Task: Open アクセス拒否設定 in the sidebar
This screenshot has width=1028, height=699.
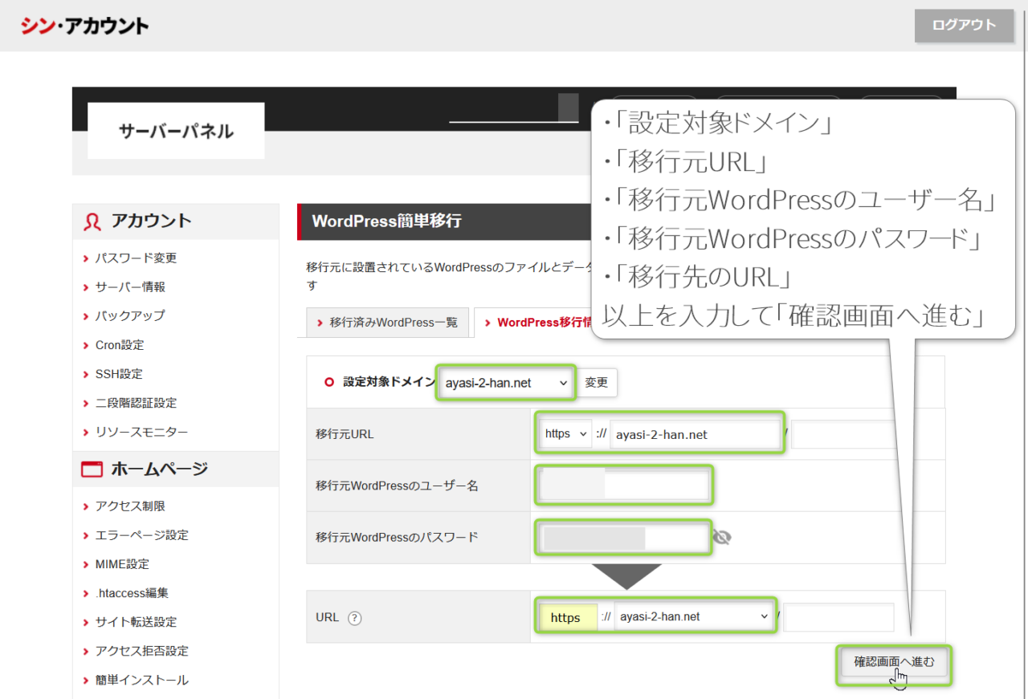Action: pyautogui.click(x=141, y=651)
